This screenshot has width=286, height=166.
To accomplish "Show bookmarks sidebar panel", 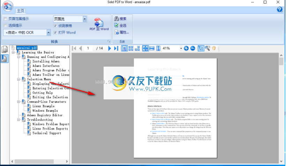I will 5,58.
